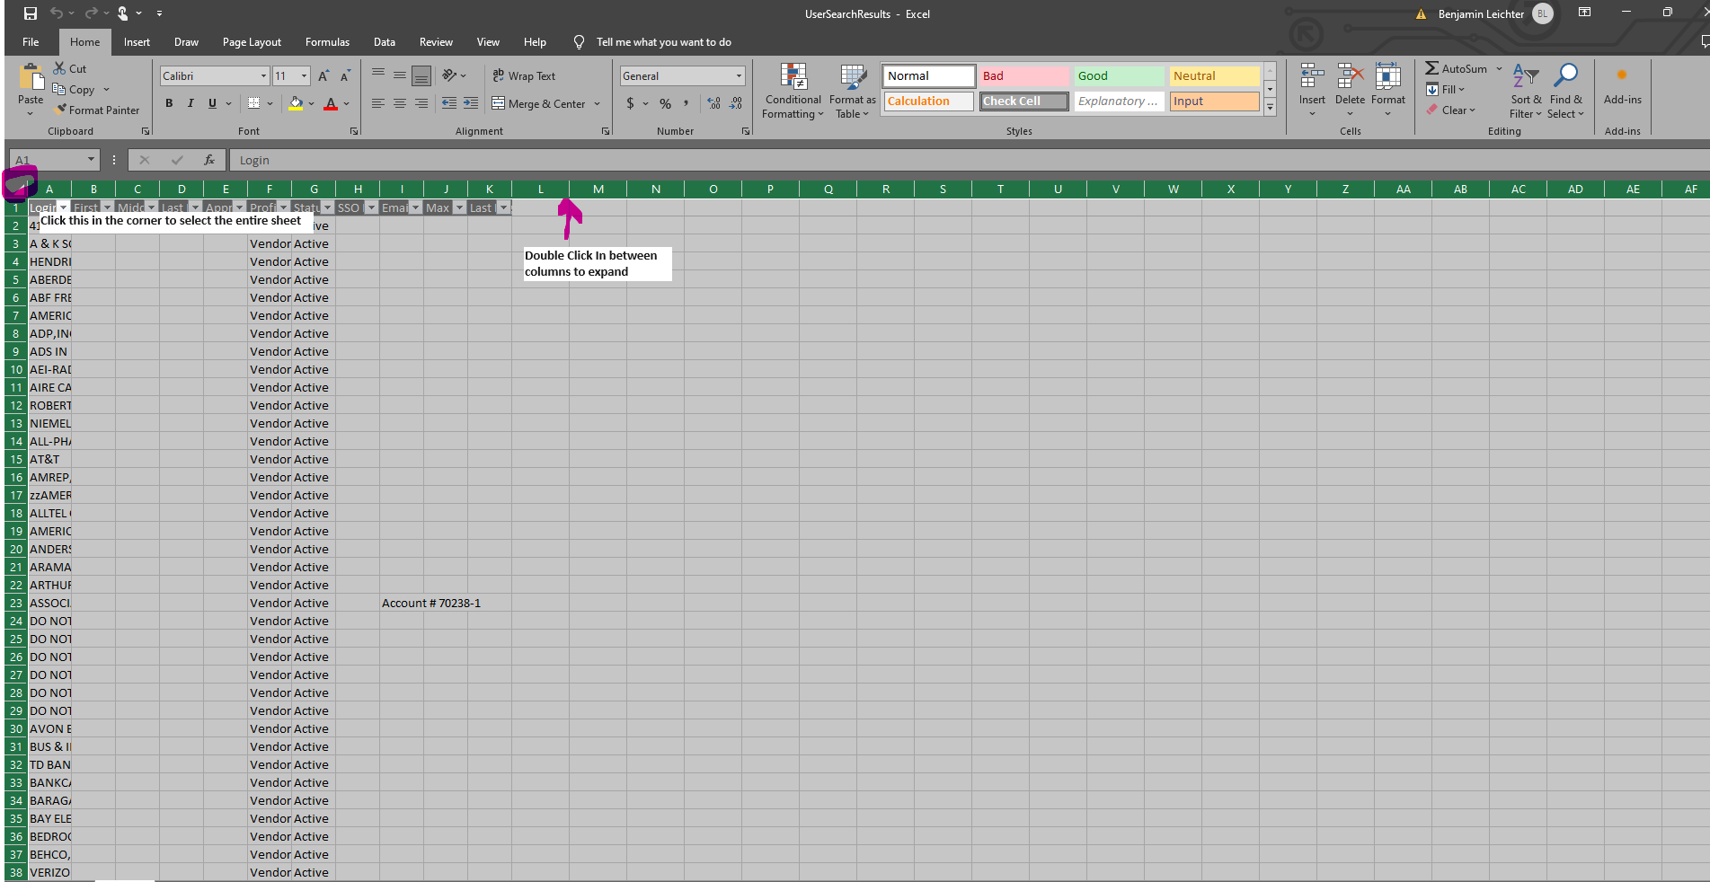Click the Save disk icon
The height and width of the screenshot is (882, 1710).
coord(31,13)
